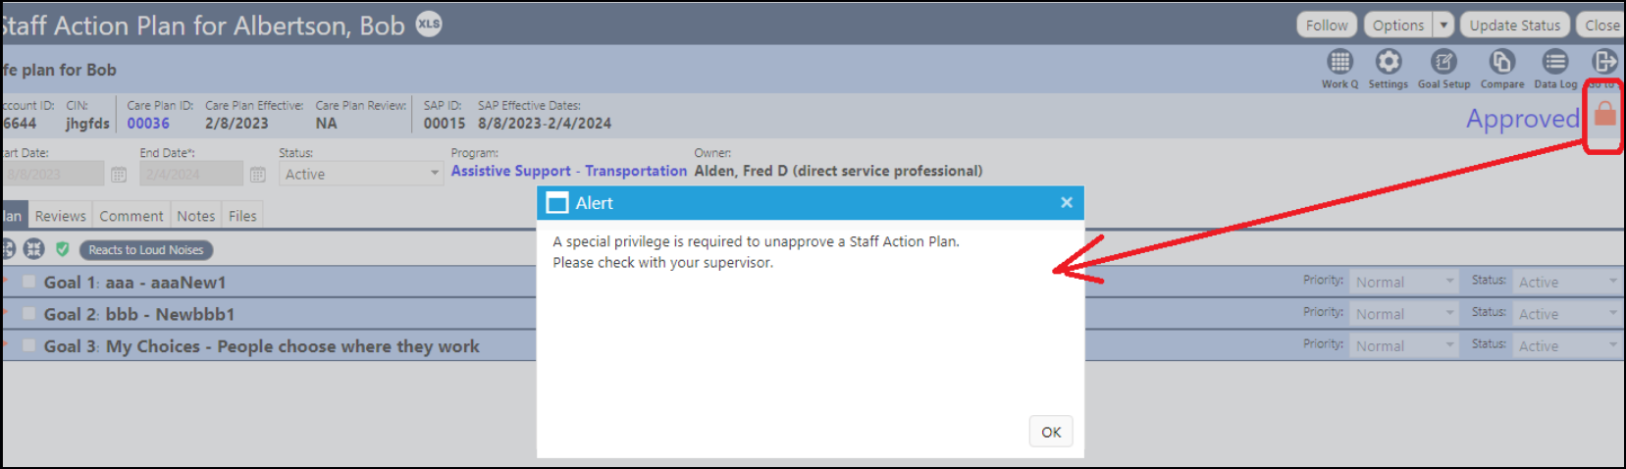Switch to the Notes tab
The image size is (1626, 469).
[196, 216]
